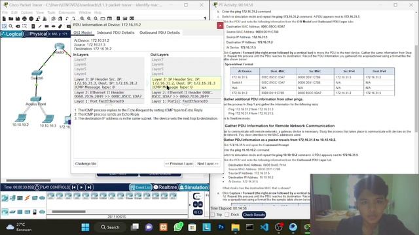
Task: Click the Previous Layer button
Action: coord(179,164)
